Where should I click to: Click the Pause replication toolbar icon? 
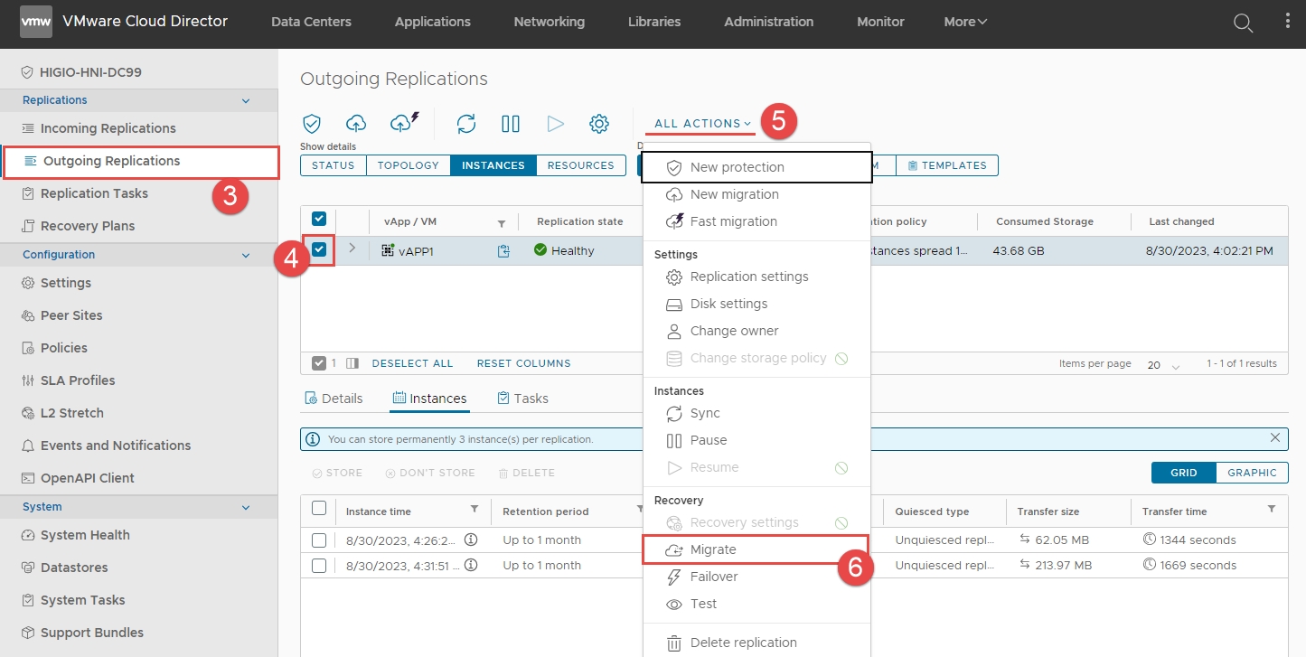click(511, 124)
